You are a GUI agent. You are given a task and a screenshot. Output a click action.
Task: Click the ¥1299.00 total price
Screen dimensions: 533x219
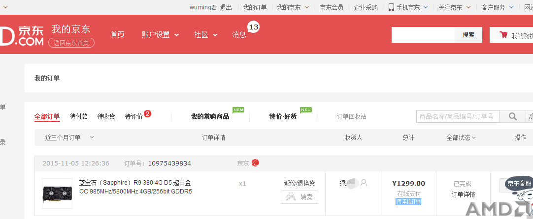pyautogui.click(x=408, y=184)
